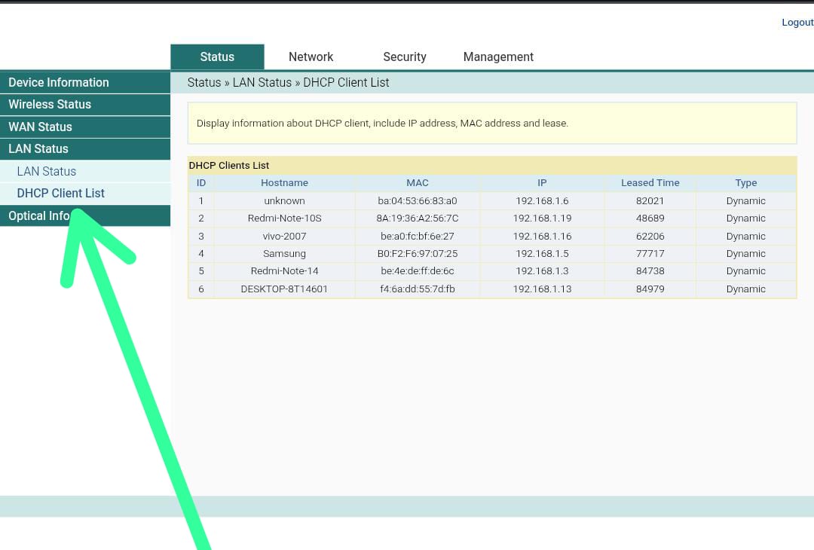814x550 pixels.
Task: Open Device Information in sidebar
Action: (x=59, y=83)
